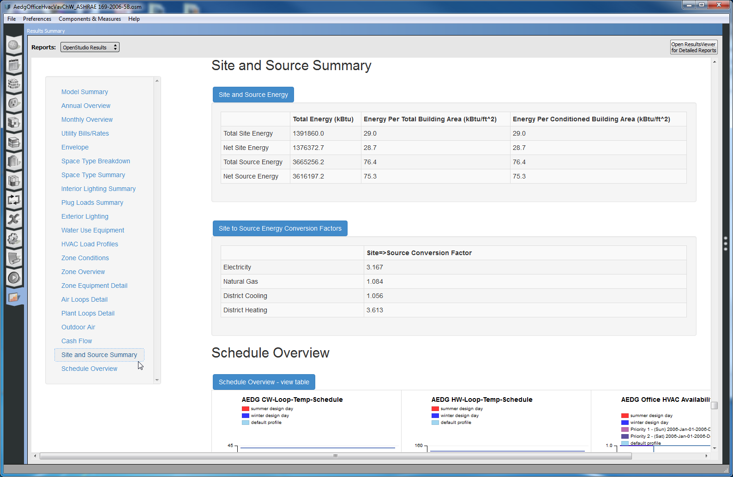
Task: Click Schedule Overview - view table button
Action: click(x=264, y=382)
